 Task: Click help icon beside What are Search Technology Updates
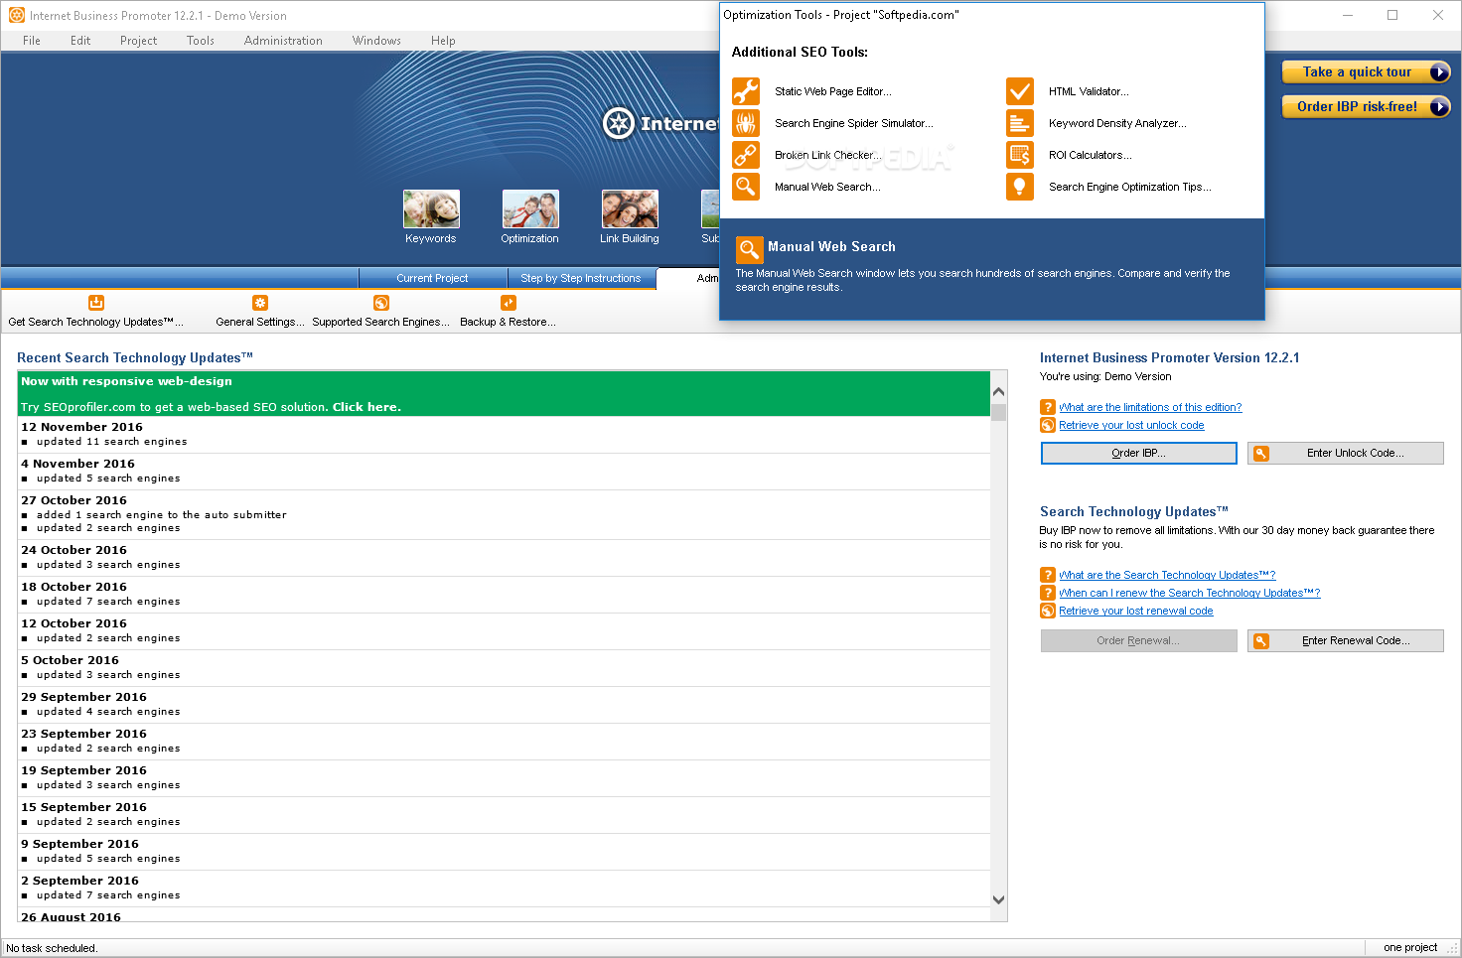(1048, 575)
